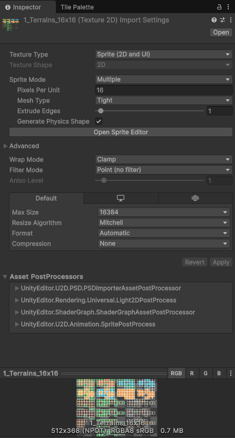Open the Filter Mode dropdown
The width and height of the screenshot is (235, 438).
[x=164, y=169]
